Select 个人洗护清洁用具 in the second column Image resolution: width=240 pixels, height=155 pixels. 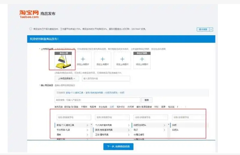pyautogui.click(x=103, y=125)
